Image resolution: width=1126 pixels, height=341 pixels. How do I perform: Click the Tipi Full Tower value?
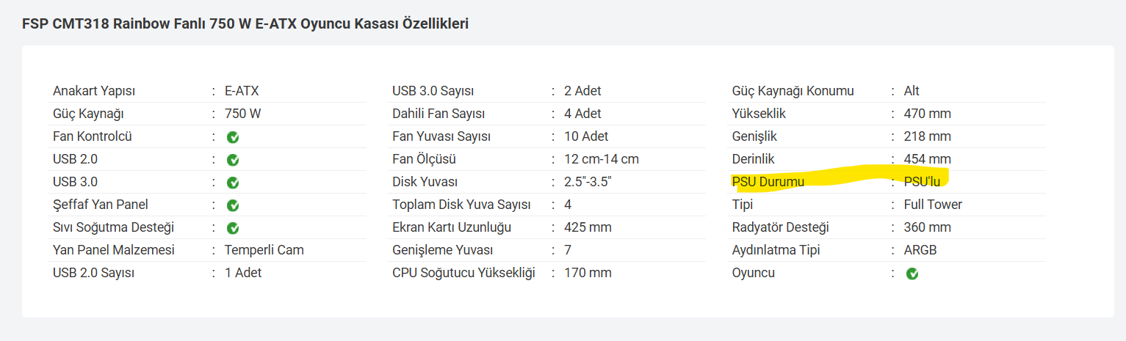(933, 205)
